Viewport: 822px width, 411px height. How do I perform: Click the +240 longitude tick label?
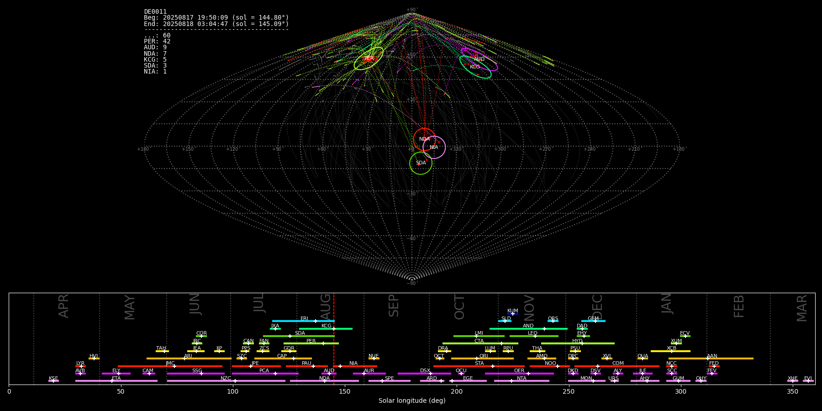[x=590, y=149]
